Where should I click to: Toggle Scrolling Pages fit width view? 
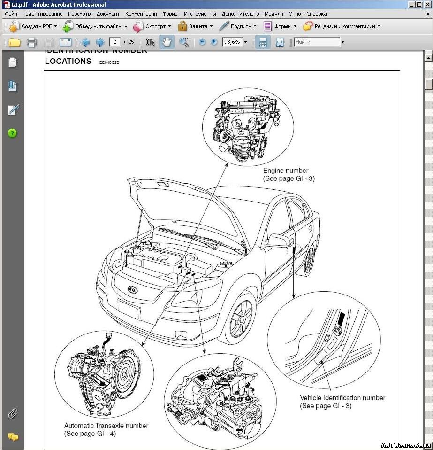pos(263,42)
